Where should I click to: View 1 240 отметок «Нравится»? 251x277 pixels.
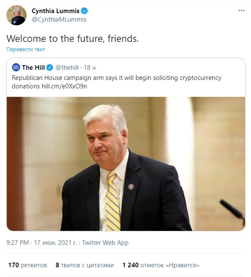(161, 265)
